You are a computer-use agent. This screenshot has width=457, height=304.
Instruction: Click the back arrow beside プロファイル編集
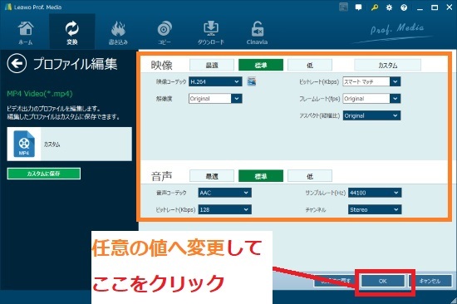pos(17,63)
